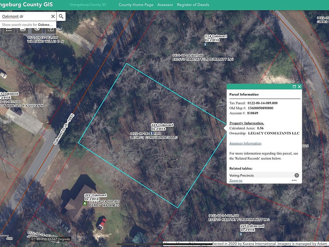Go to the Assessor page

point(165,4)
